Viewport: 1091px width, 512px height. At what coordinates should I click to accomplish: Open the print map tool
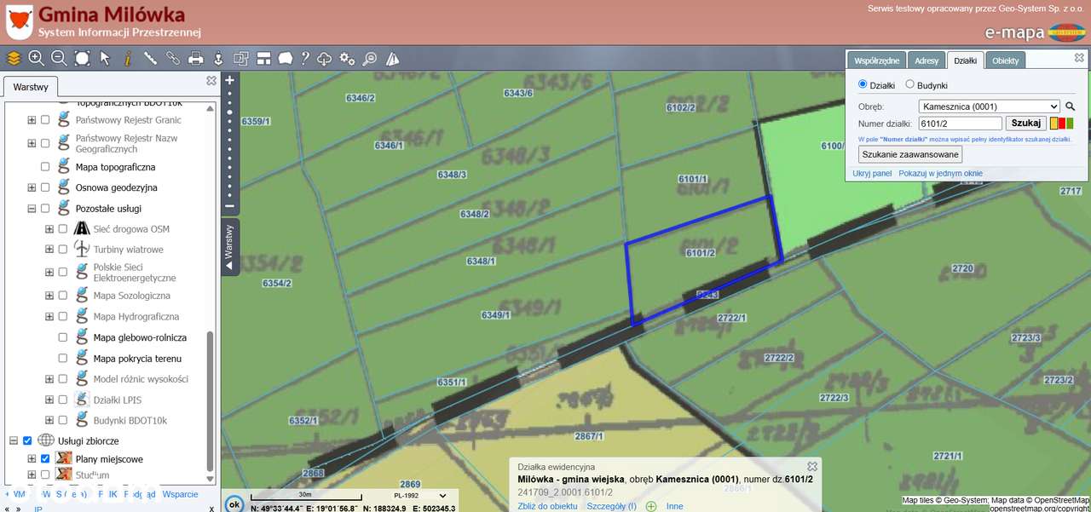click(x=196, y=58)
